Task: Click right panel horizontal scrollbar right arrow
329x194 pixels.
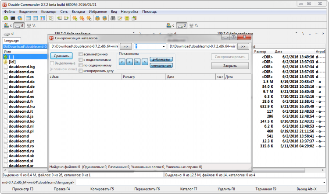Action: coord(323,170)
